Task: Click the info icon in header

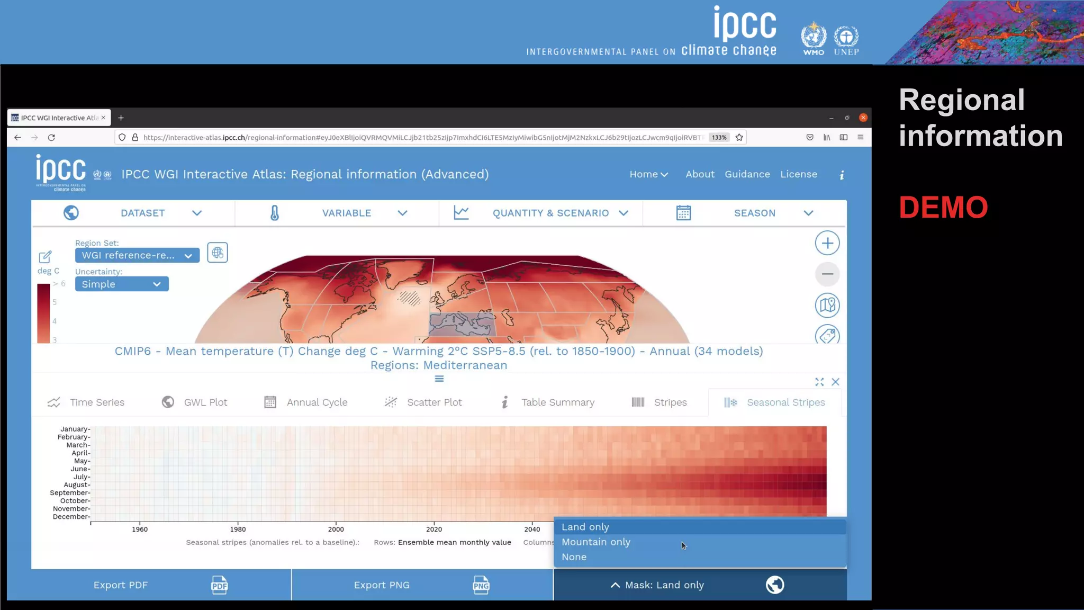Action: tap(842, 175)
